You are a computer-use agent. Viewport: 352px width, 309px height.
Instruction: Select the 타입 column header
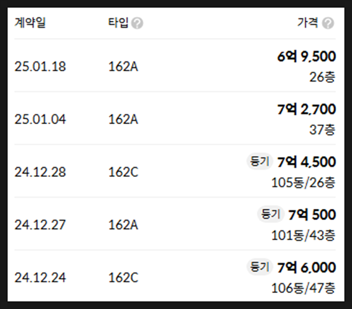pos(118,23)
